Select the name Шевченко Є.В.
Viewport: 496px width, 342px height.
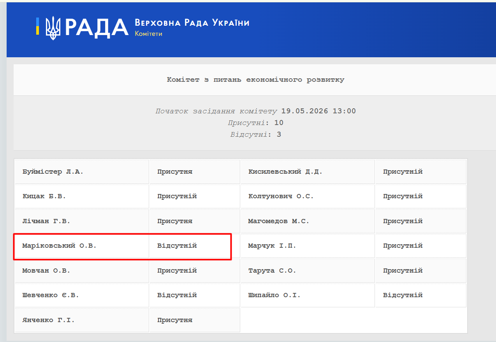tap(51, 295)
